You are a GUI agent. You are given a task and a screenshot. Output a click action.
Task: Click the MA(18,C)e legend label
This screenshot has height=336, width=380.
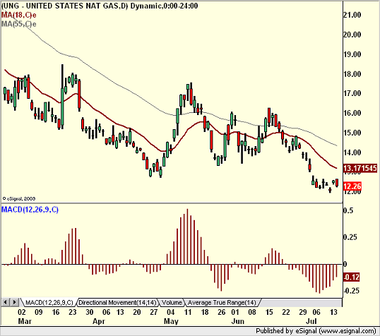(18, 15)
